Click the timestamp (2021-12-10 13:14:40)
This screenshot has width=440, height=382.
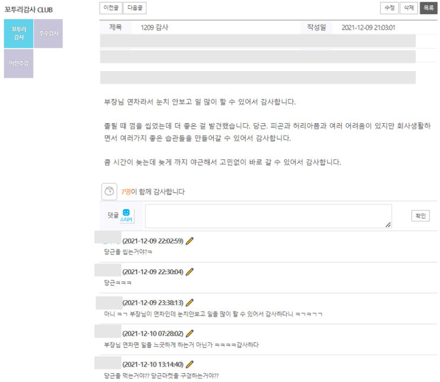click(153, 365)
